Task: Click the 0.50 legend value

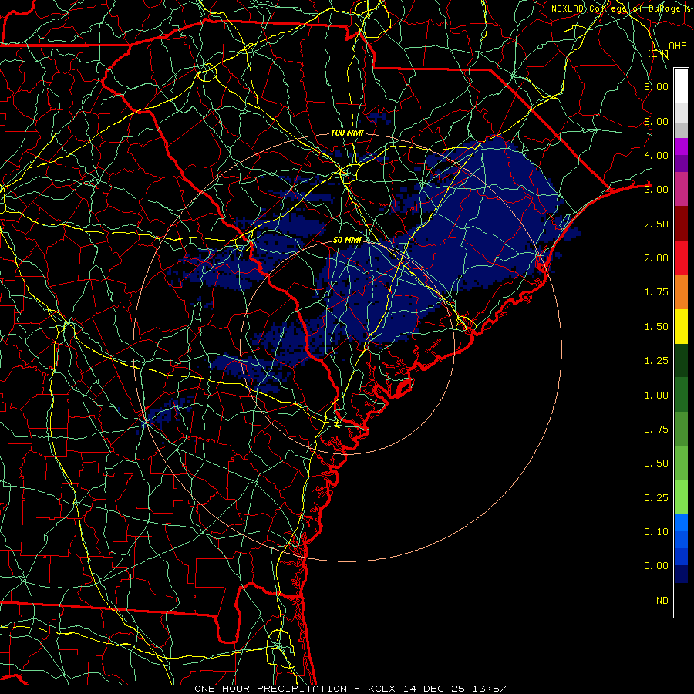Action: click(x=656, y=463)
